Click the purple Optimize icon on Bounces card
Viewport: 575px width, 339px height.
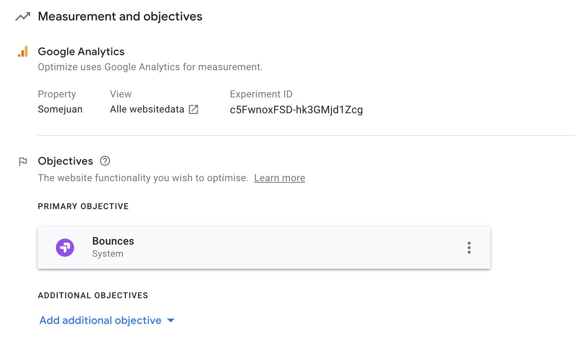[65, 248]
